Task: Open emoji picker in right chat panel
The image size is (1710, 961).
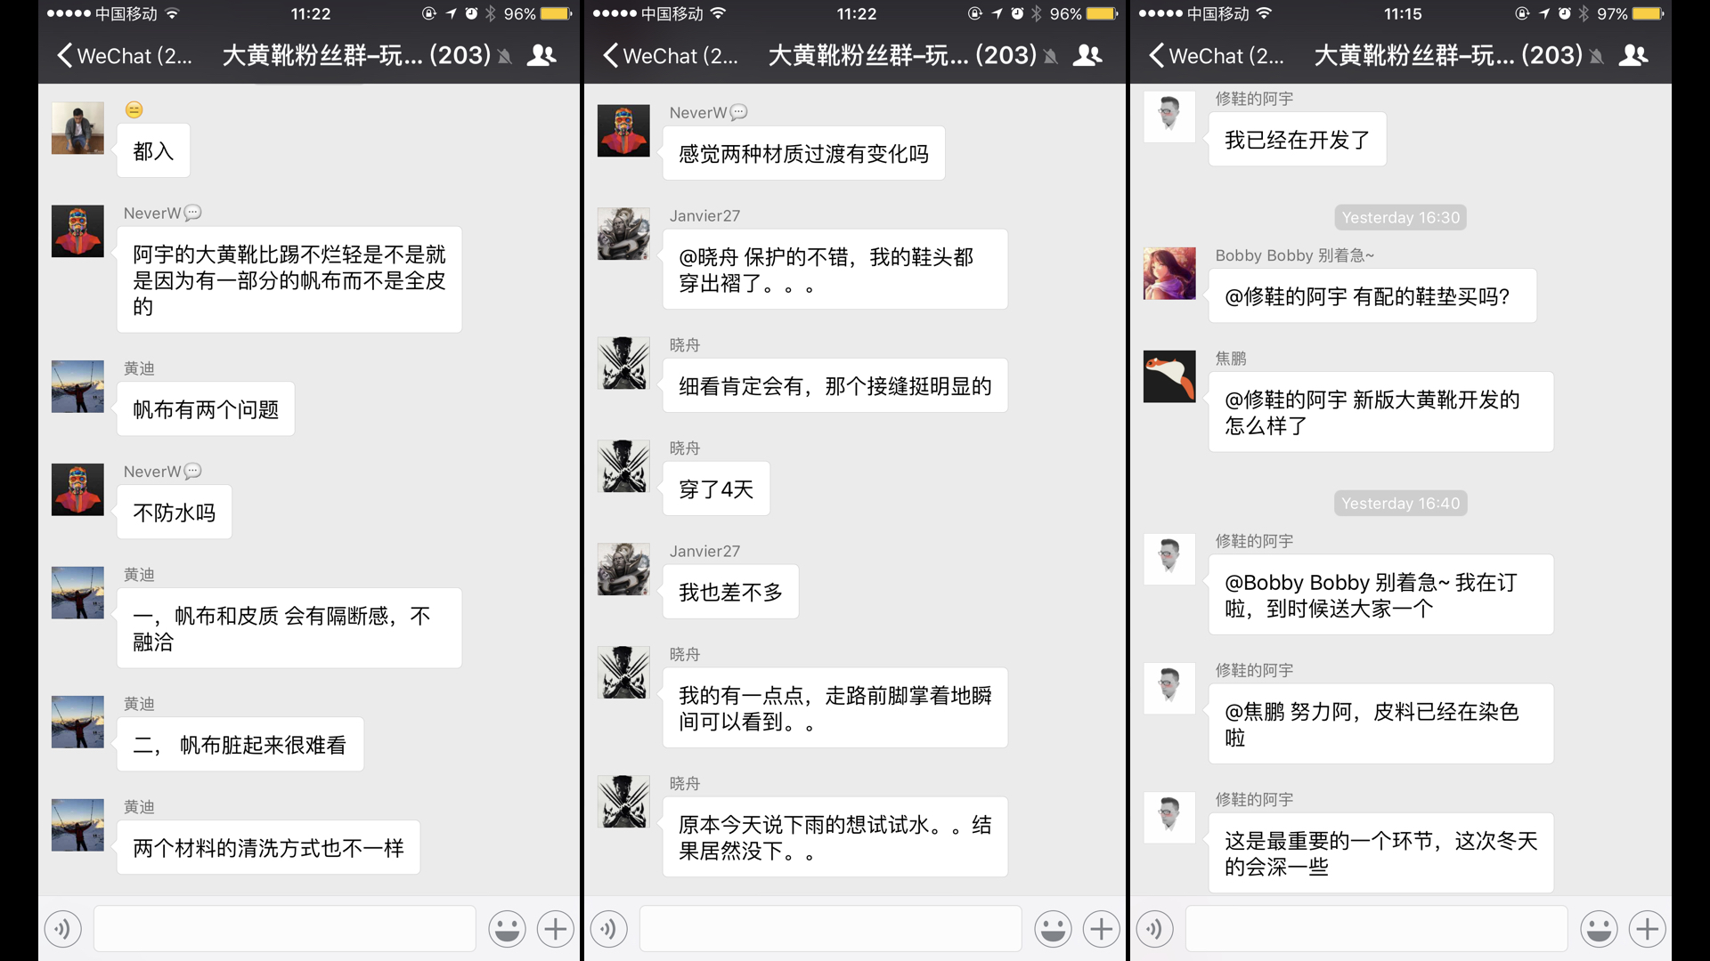Action: (x=1599, y=929)
